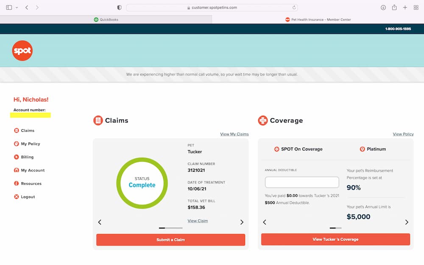Show next claim with right arrow

coord(242,222)
